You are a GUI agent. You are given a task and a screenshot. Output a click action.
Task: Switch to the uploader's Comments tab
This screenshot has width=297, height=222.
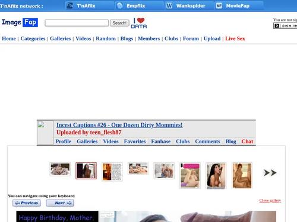pyautogui.click(x=207, y=141)
